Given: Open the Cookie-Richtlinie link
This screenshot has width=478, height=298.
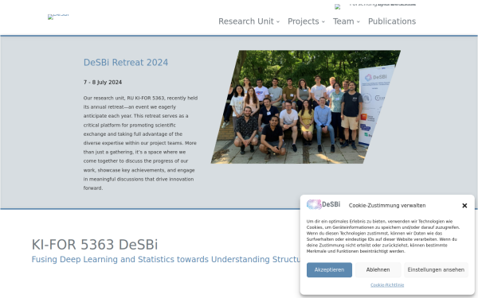Looking at the screenshot, I should (x=387, y=285).
